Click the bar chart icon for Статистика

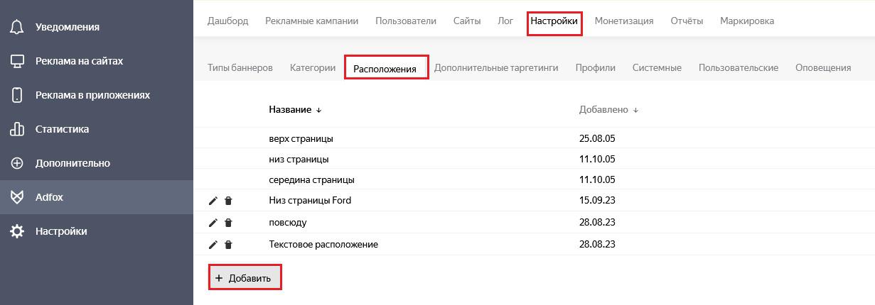[17, 129]
